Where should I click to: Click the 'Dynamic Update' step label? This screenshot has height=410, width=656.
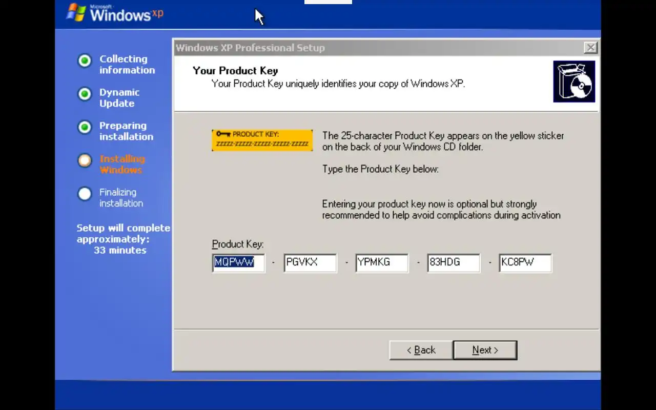click(119, 98)
